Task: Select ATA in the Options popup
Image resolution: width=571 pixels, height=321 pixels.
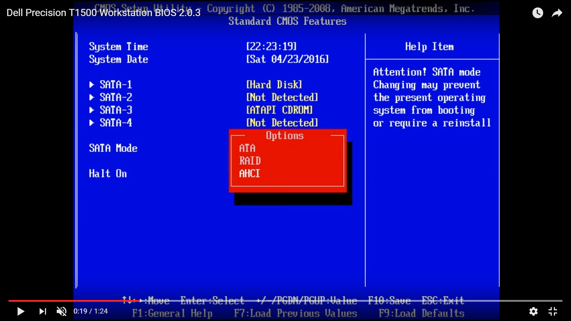Action: click(247, 148)
